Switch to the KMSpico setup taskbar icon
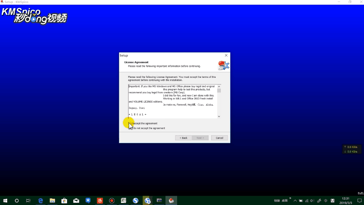 [x=171, y=200]
